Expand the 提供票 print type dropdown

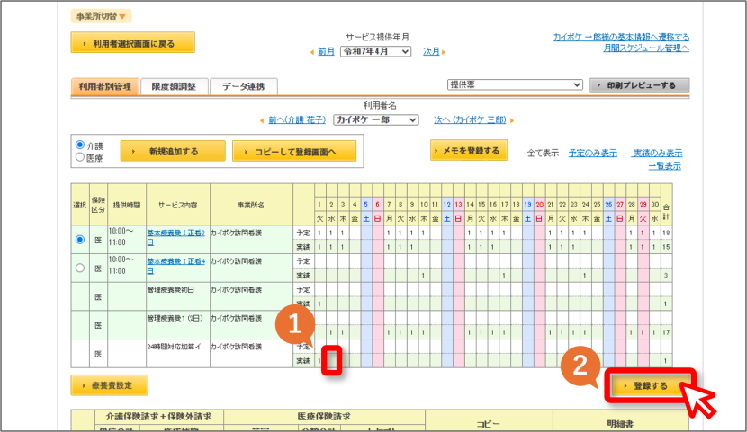[x=515, y=84]
